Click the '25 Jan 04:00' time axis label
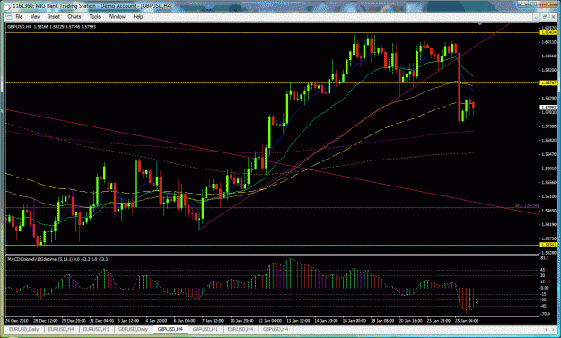The width and height of the screenshot is (561, 338). coord(467,320)
